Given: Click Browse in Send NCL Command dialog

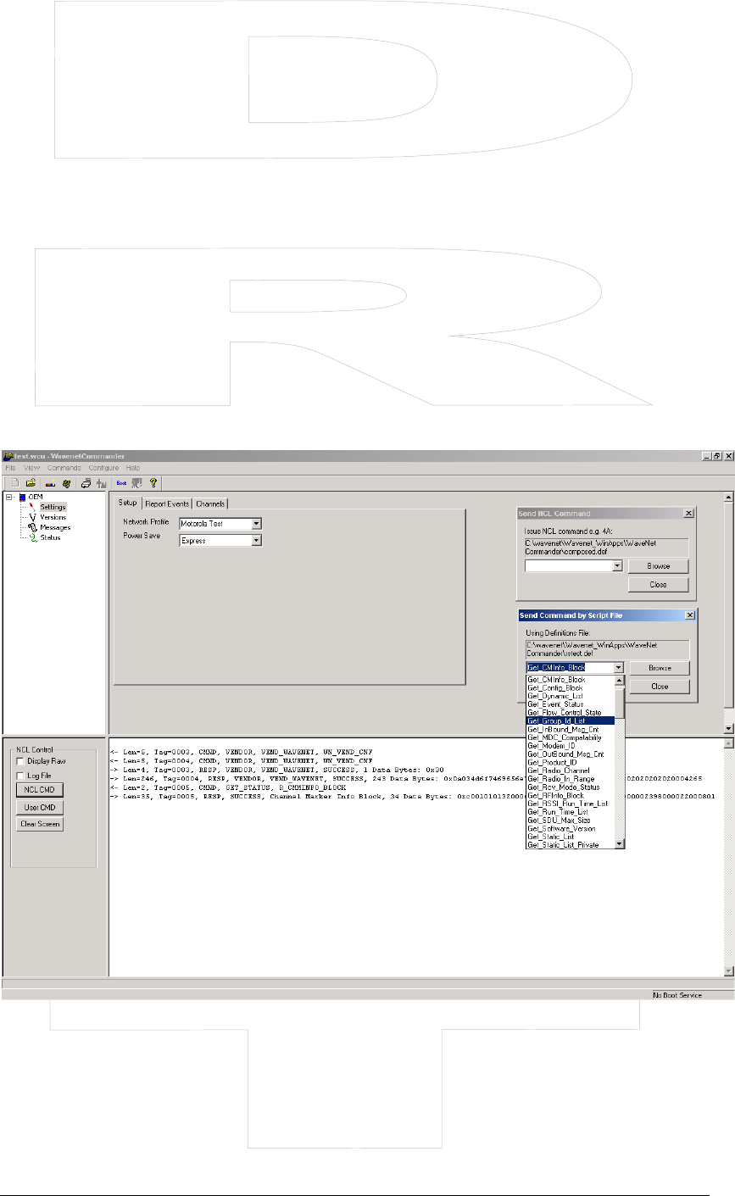Looking at the screenshot, I should pos(658,566).
